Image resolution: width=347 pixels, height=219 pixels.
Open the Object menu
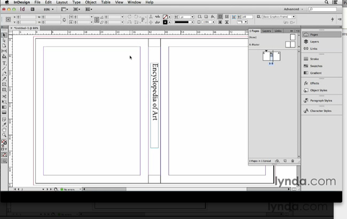click(x=91, y=2)
